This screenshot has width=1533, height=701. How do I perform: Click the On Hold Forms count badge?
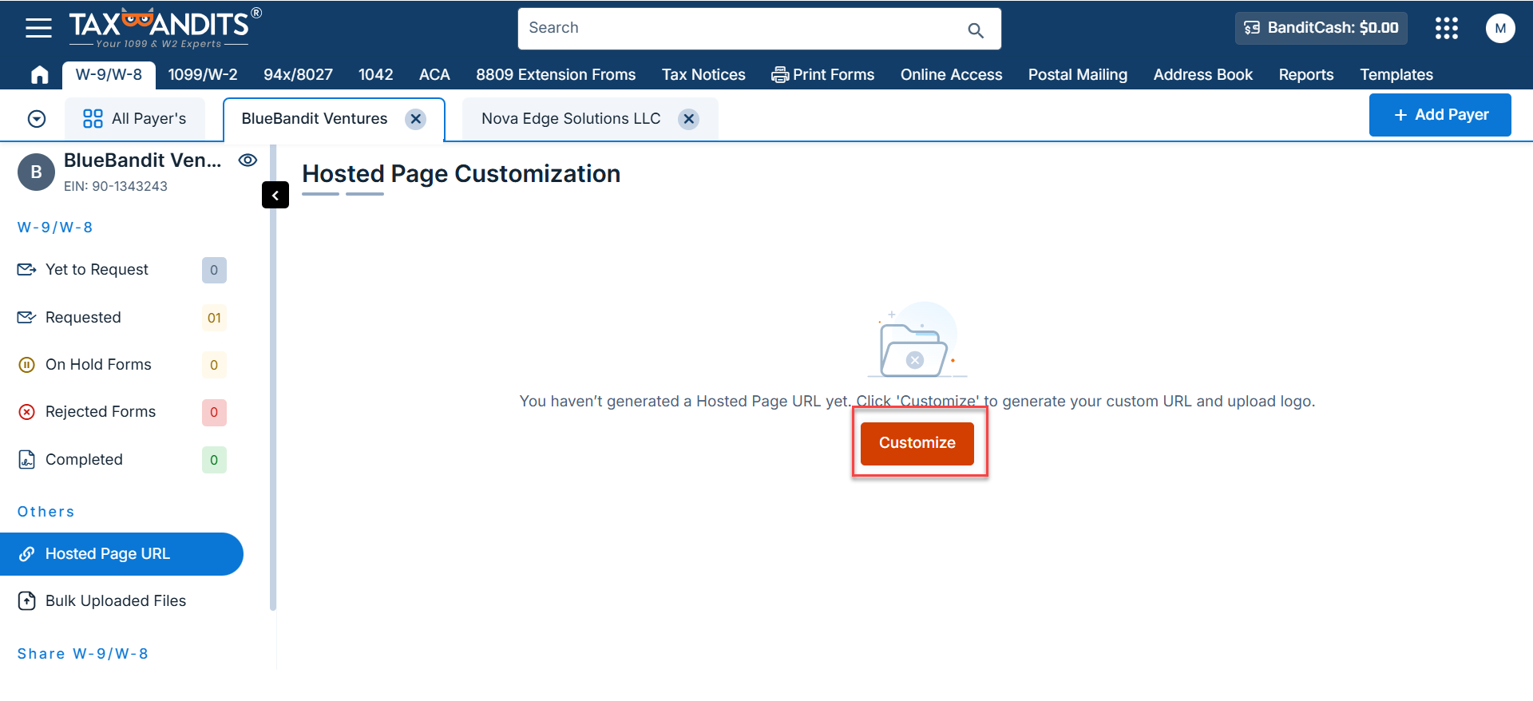(214, 365)
